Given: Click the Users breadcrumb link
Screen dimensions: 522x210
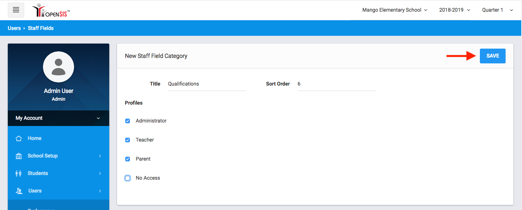Looking at the screenshot, I should coord(14,28).
